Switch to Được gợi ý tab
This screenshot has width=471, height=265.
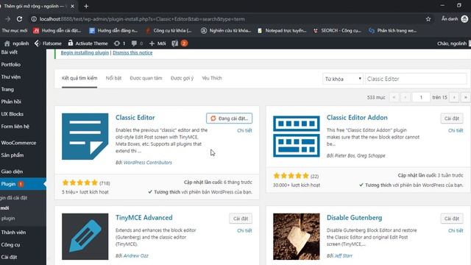(x=182, y=78)
